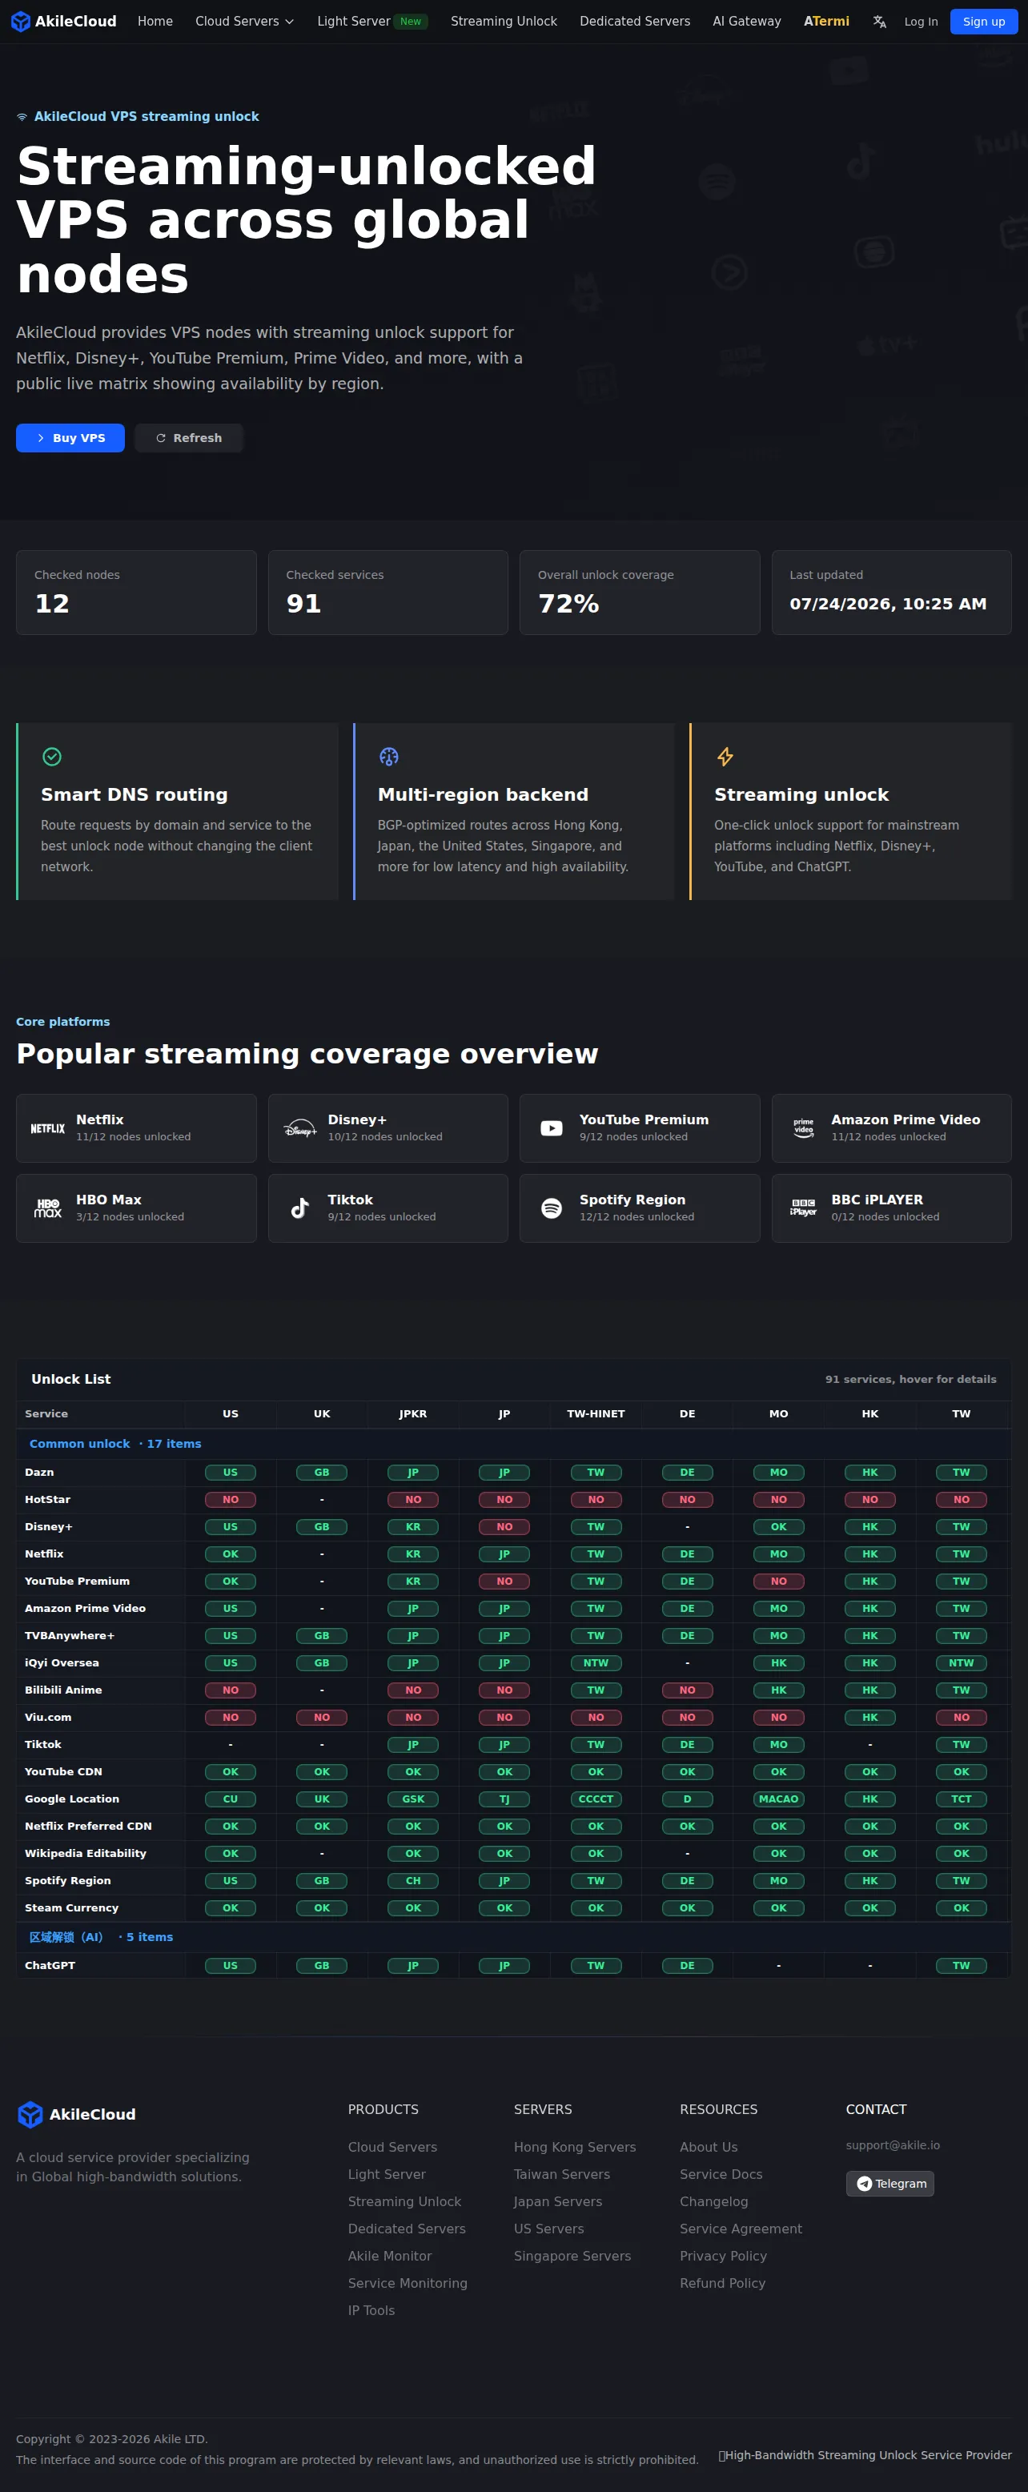Open the Singapore Servers footer link

pyautogui.click(x=572, y=2255)
